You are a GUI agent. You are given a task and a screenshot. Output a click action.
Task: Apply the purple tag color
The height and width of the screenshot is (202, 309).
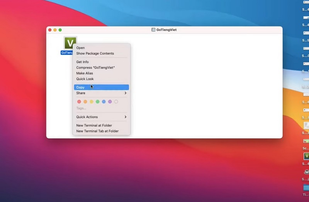110,102
